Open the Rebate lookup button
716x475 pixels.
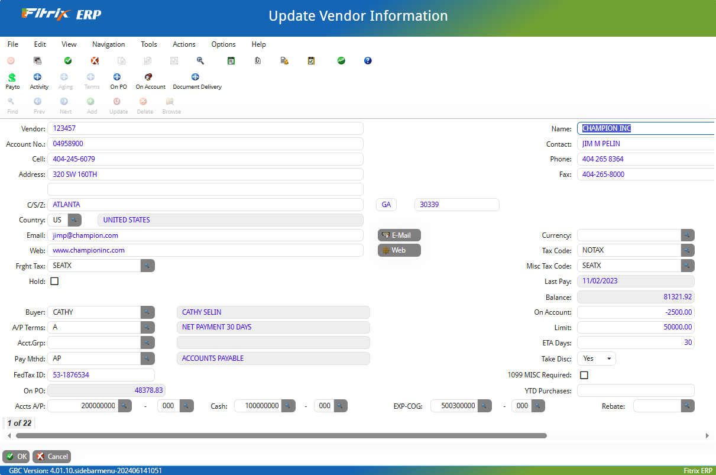pos(688,406)
